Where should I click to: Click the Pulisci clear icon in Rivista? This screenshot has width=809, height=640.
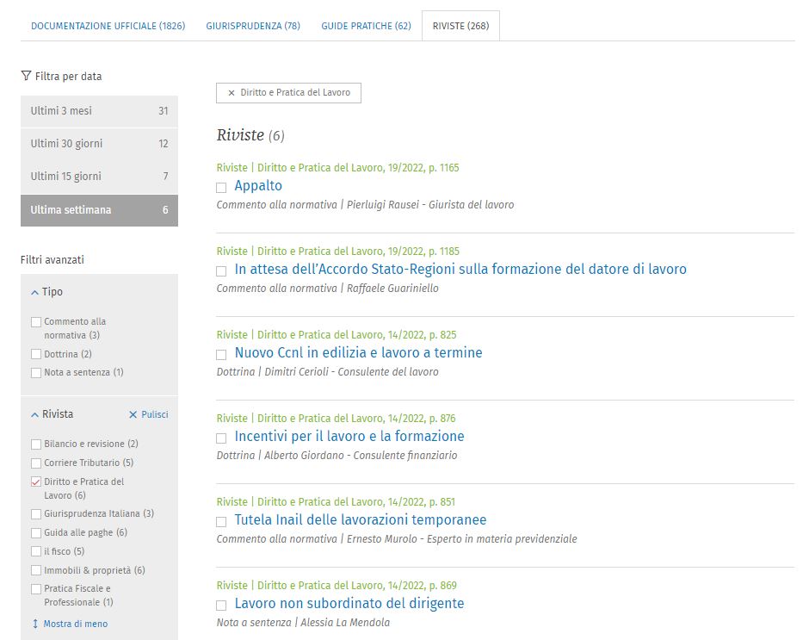(133, 415)
